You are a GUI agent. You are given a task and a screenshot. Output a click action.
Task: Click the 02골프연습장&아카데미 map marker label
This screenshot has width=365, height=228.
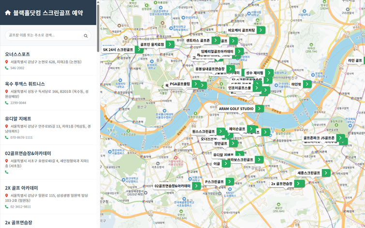click(x=172, y=185)
